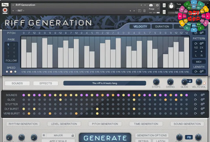Click the save snapshot icon beside trash

(140, 11)
